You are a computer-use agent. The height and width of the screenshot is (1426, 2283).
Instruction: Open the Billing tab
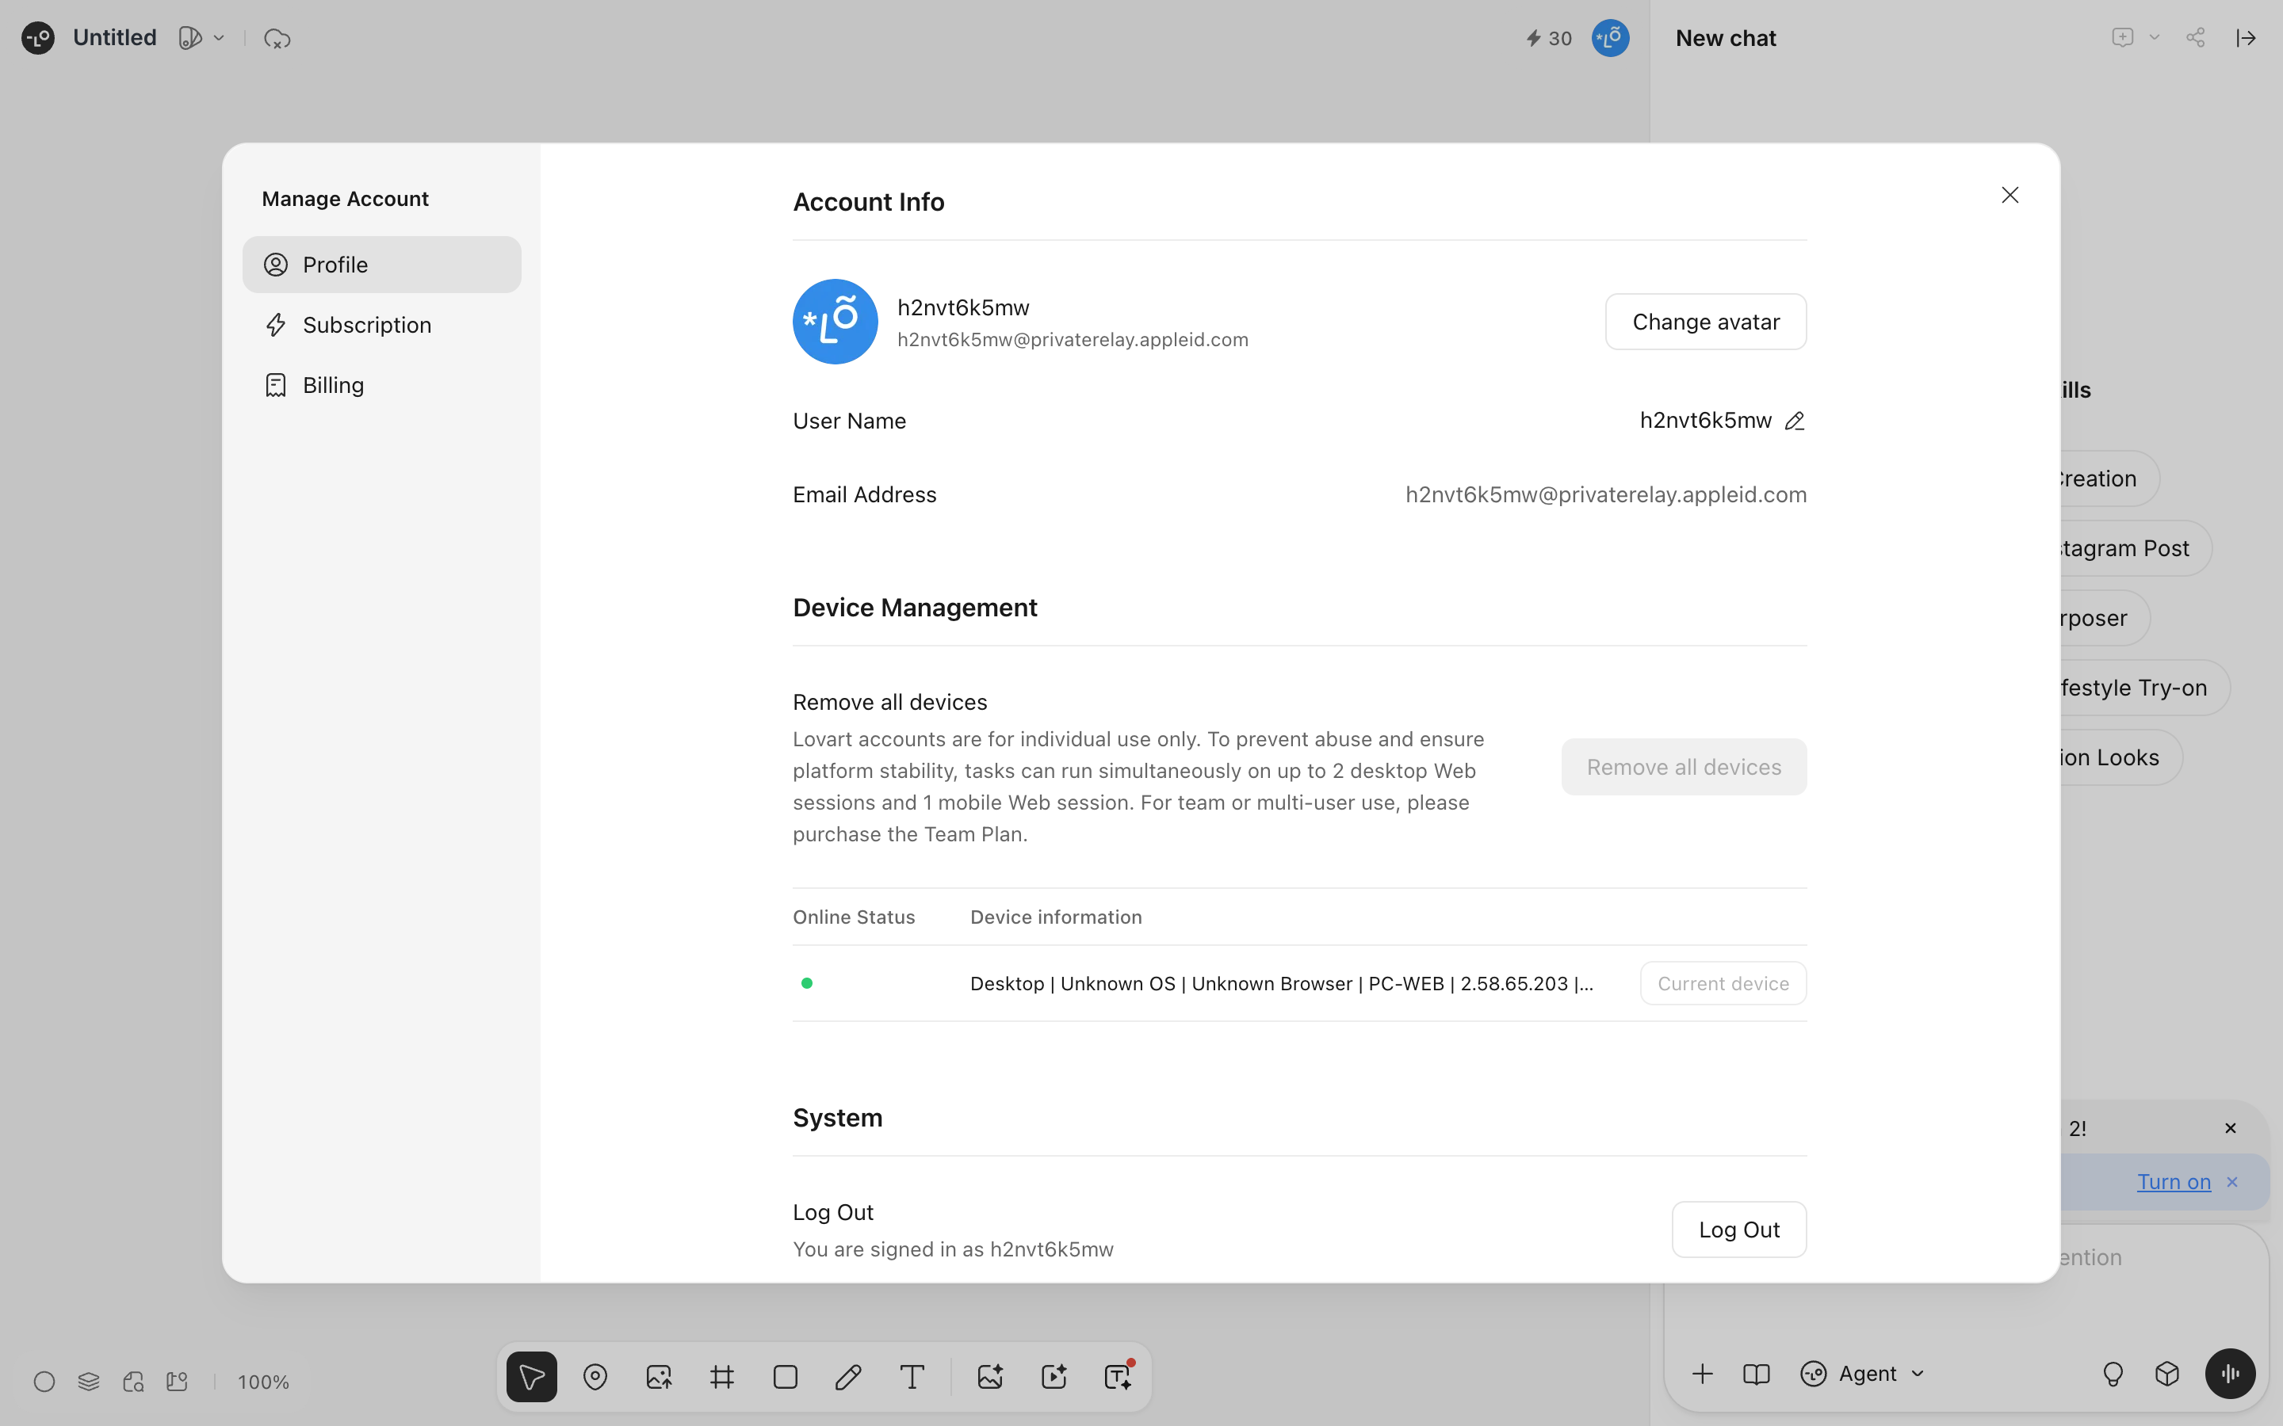381,386
